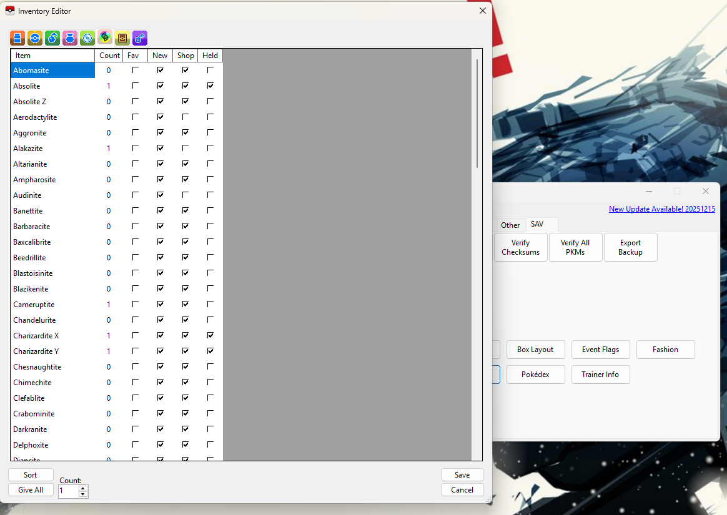Open the treasure chest pouch icon
This screenshot has height=515, width=727.
(x=122, y=38)
